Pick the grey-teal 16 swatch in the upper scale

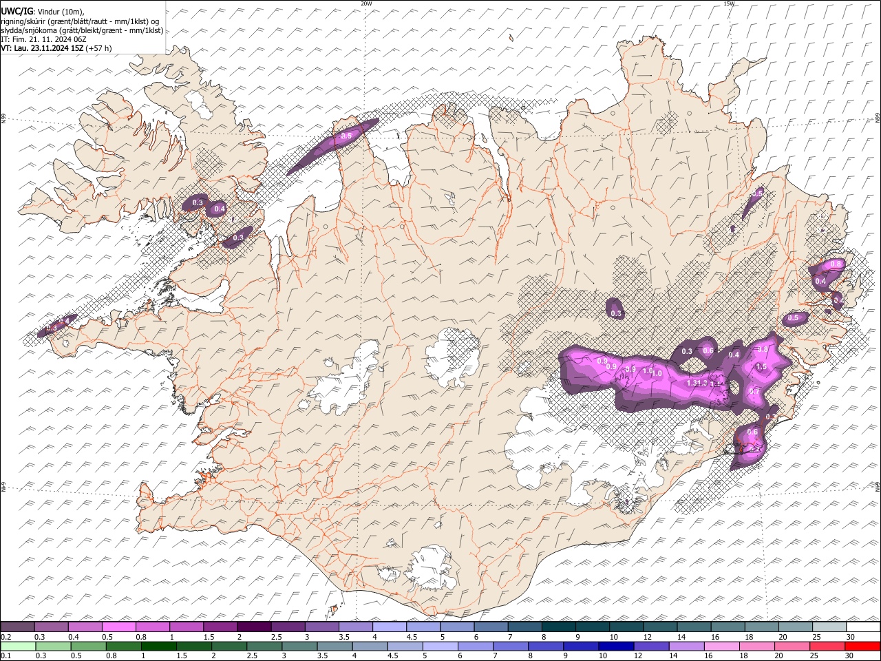point(728,627)
